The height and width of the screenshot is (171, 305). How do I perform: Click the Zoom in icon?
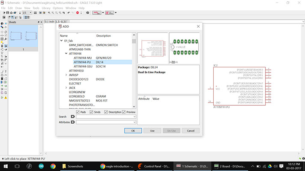click(53, 13)
